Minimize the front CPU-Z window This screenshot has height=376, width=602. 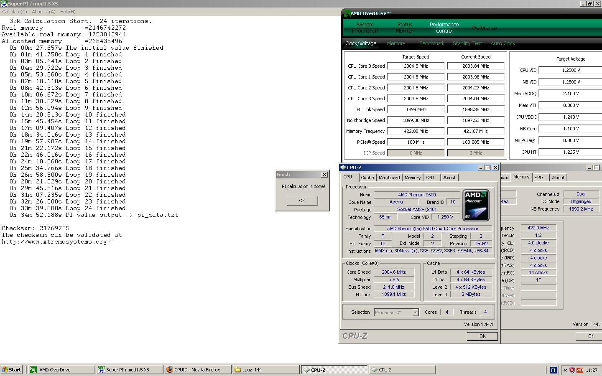pos(480,167)
